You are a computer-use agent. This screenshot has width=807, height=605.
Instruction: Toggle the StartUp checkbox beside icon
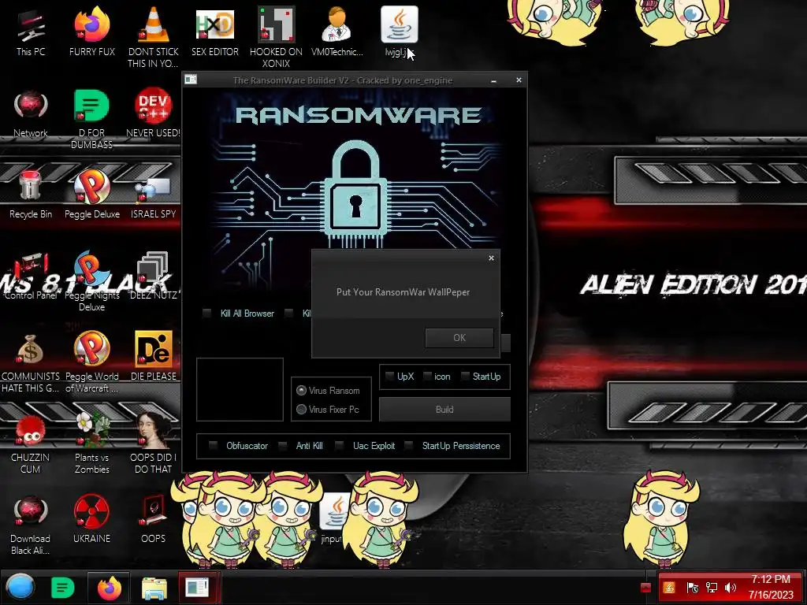[465, 377]
